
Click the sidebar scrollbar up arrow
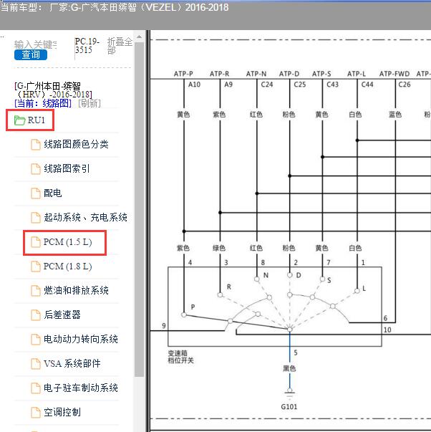139,37
